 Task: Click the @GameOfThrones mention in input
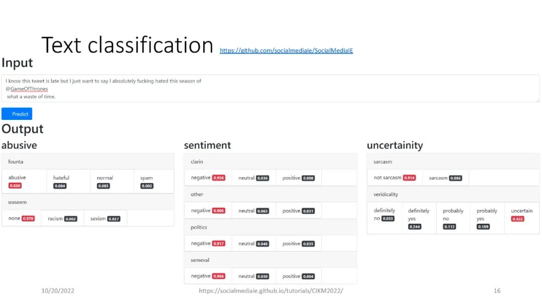pyautogui.click(x=27, y=89)
